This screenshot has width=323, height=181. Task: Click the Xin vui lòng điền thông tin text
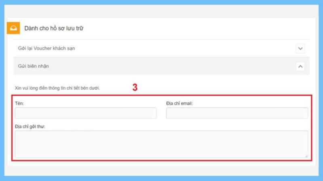coord(57,88)
